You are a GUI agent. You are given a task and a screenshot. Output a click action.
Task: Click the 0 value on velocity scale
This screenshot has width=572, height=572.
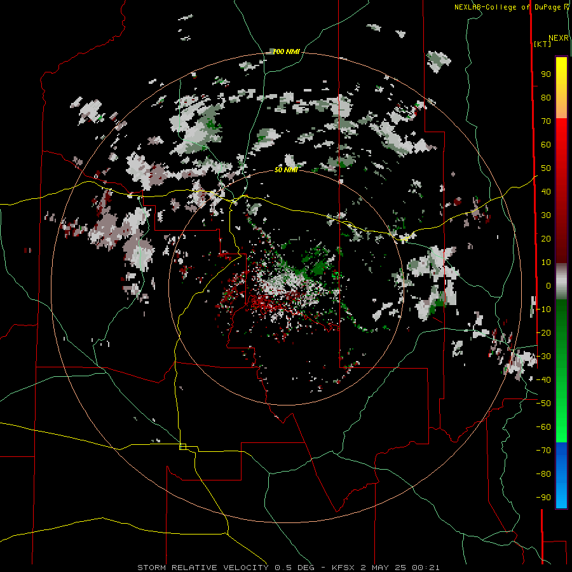coord(548,286)
